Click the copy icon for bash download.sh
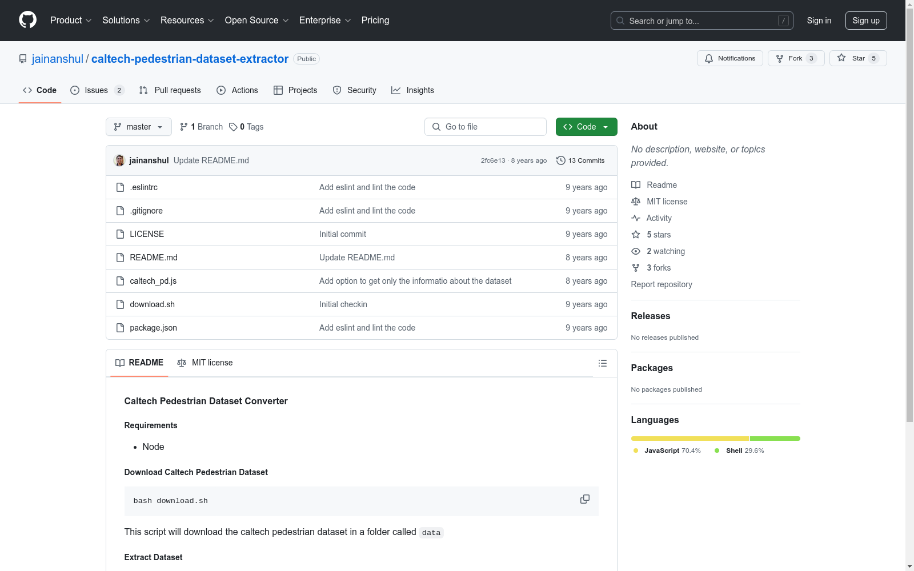Viewport: 914px width, 571px height. pyautogui.click(x=585, y=499)
